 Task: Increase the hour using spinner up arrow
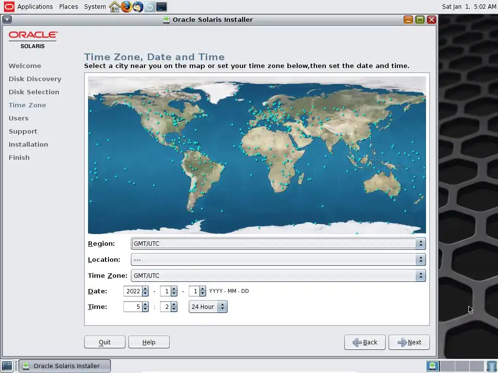[x=145, y=304]
